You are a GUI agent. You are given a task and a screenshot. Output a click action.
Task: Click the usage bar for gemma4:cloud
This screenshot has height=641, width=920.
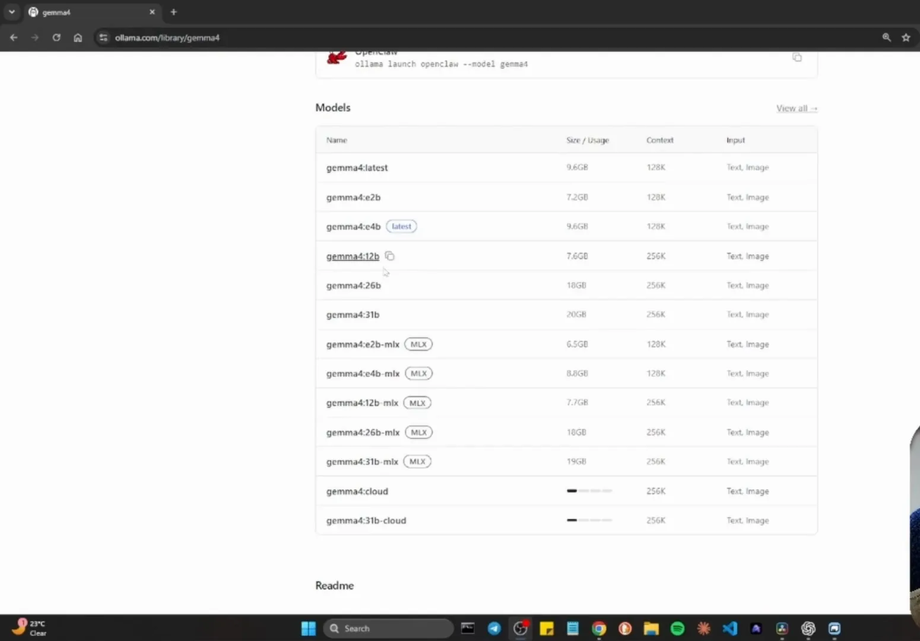pos(589,491)
